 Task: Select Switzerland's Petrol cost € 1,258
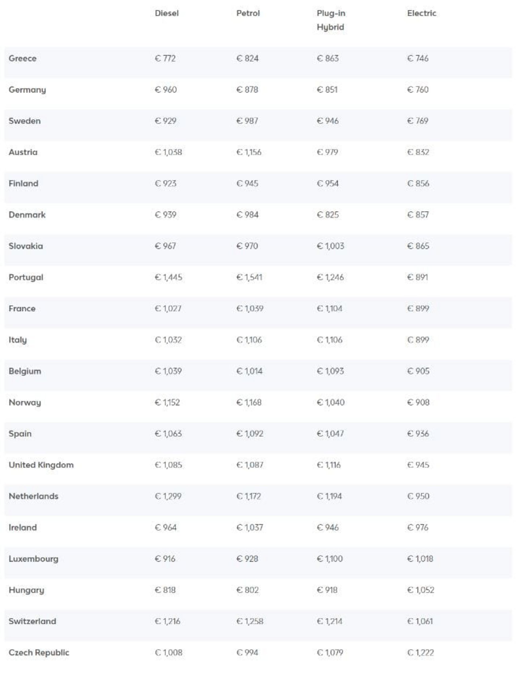pyautogui.click(x=250, y=621)
